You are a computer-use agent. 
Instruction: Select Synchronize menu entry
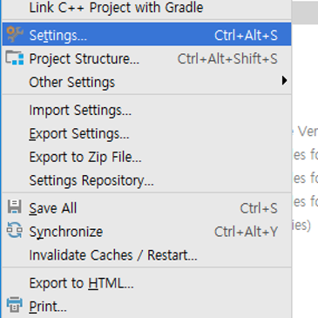click(x=146, y=232)
